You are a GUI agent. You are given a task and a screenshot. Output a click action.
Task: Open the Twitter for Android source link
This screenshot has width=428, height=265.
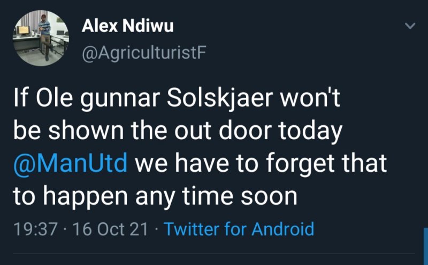coord(239,229)
